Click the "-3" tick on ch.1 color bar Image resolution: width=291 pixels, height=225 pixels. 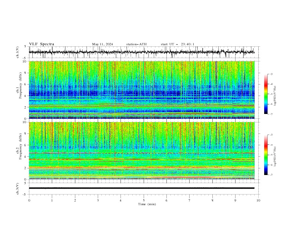pos(271,74)
